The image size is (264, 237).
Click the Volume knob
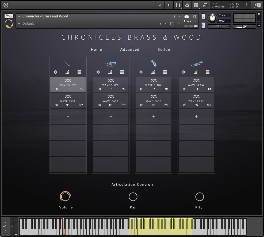[x=65, y=197]
